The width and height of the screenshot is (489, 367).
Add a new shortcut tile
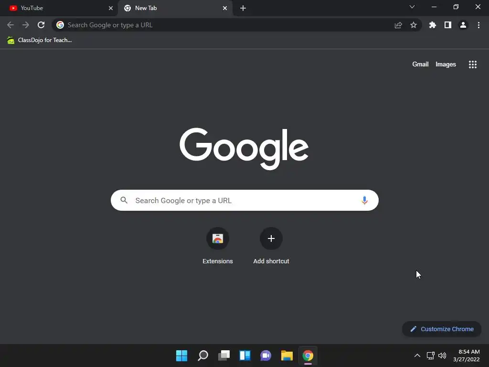point(271,246)
